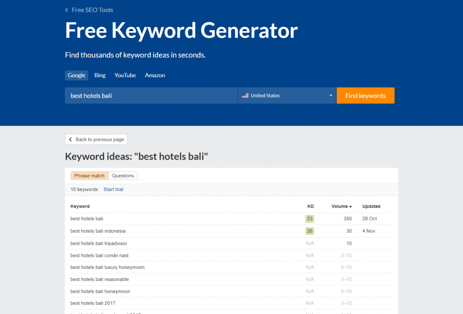Screen dimensions: 463x314
Task: Click the Volume sort arrow
Action: [x=350, y=207]
